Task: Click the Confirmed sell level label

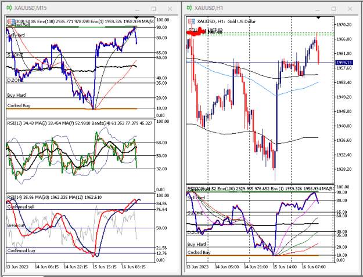Action: [x=21, y=207]
